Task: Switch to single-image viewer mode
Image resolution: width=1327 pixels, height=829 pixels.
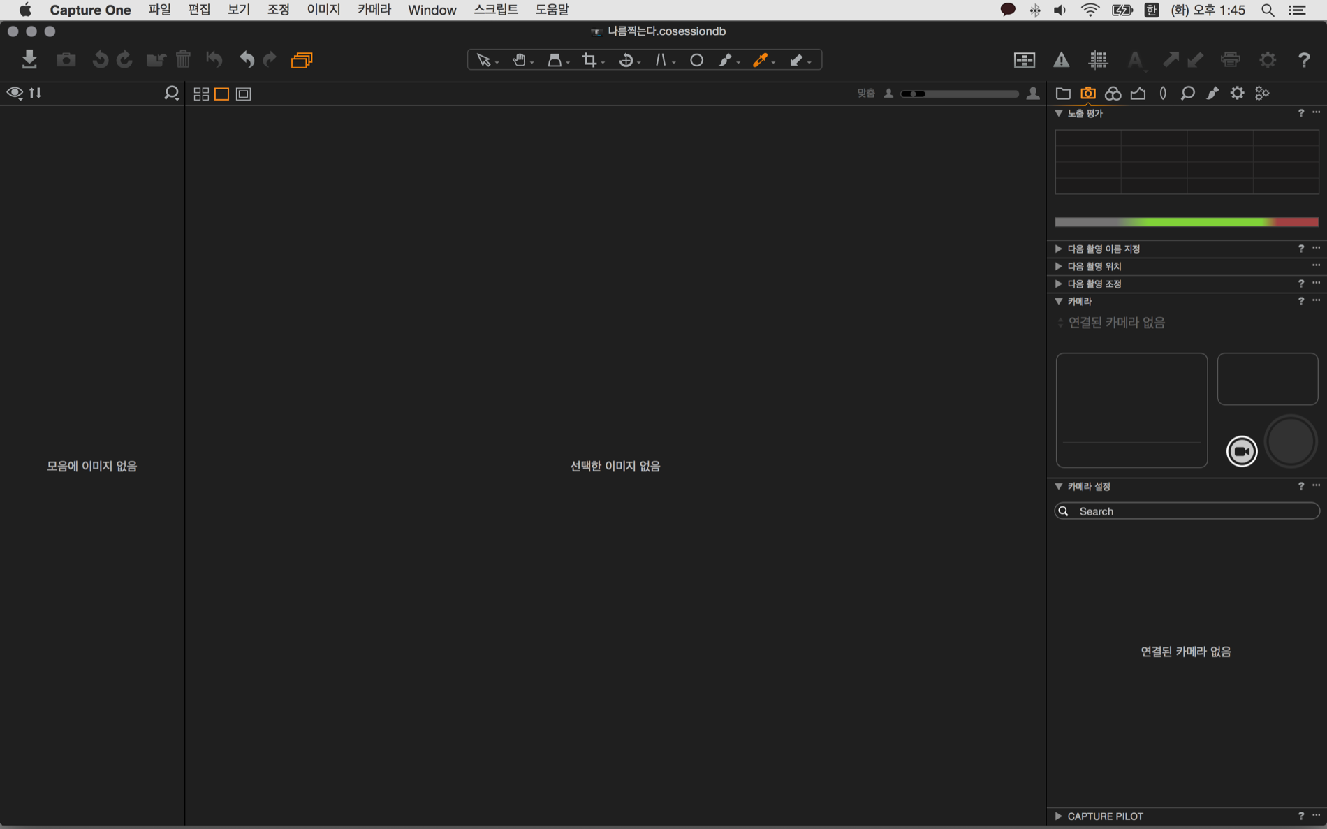Action: tap(221, 94)
